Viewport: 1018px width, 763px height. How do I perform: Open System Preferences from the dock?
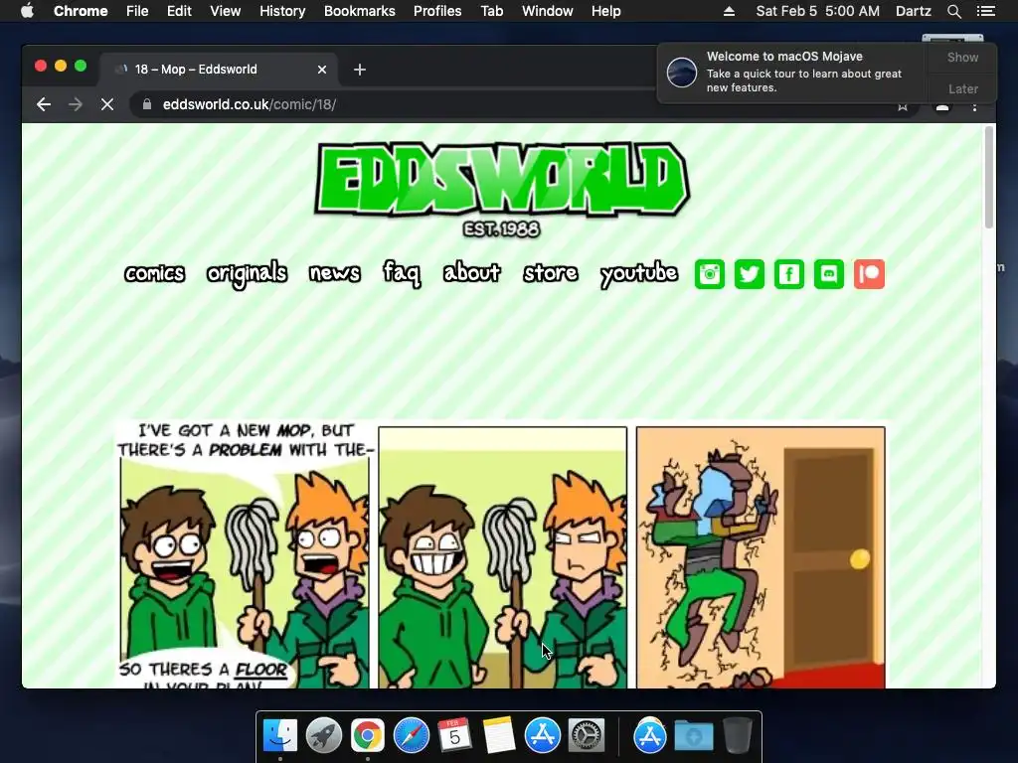[x=587, y=736]
